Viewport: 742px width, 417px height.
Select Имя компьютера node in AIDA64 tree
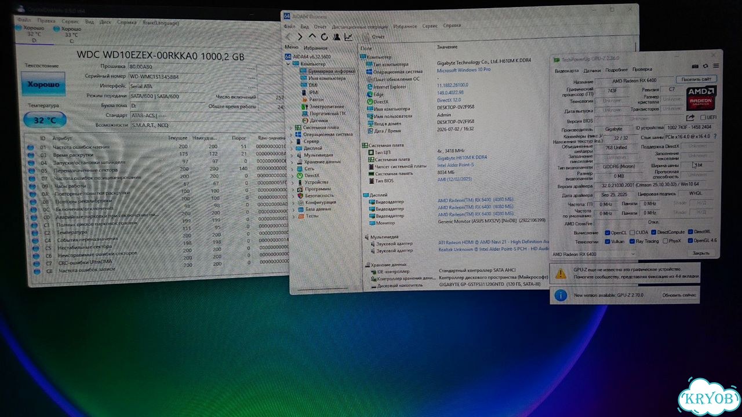click(x=323, y=78)
